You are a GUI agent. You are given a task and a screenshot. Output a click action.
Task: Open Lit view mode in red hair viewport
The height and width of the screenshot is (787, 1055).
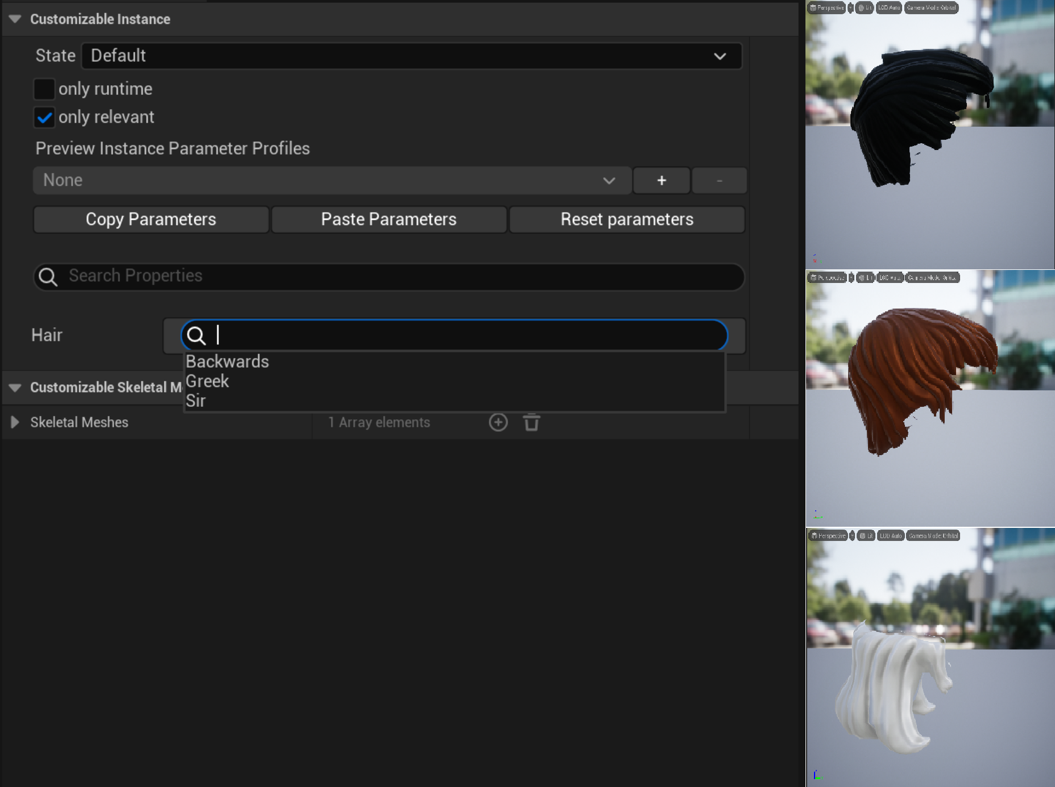click(x=866, y=278)
